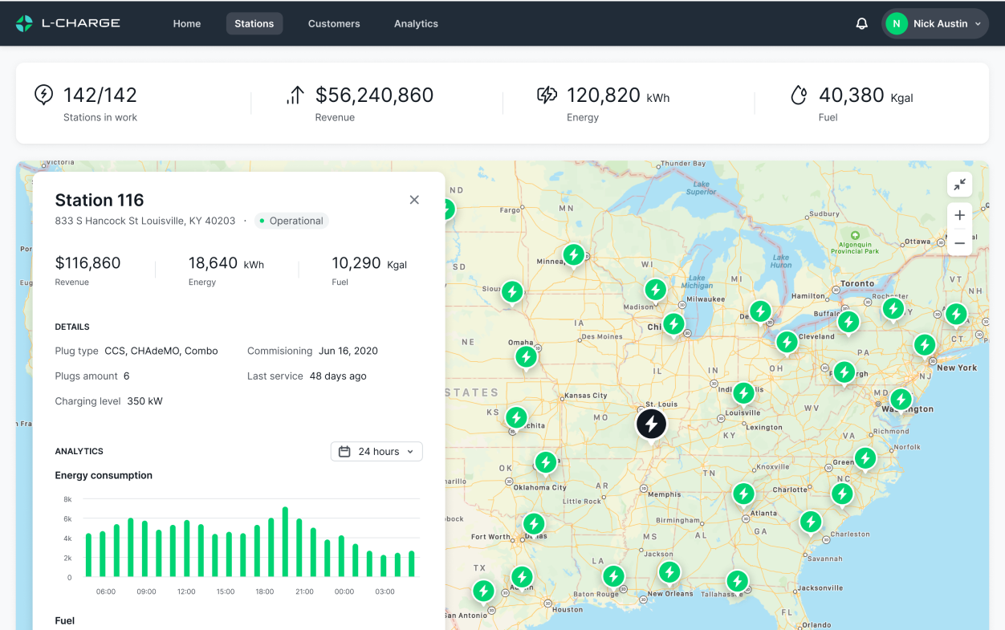Select the station marker at Omaha
1005x630 pixels.
point(526,356)
